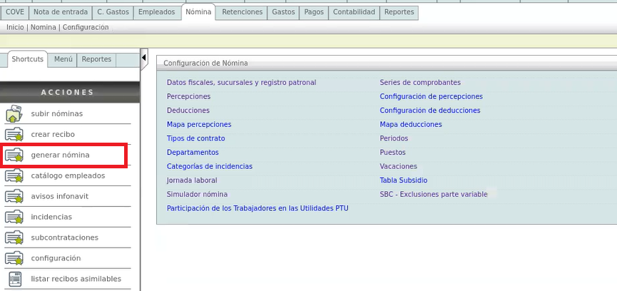Viewport: 617px width, 291px height.
Task: Click the Tabla Subsidio link
Action: [x=403, y=180]
